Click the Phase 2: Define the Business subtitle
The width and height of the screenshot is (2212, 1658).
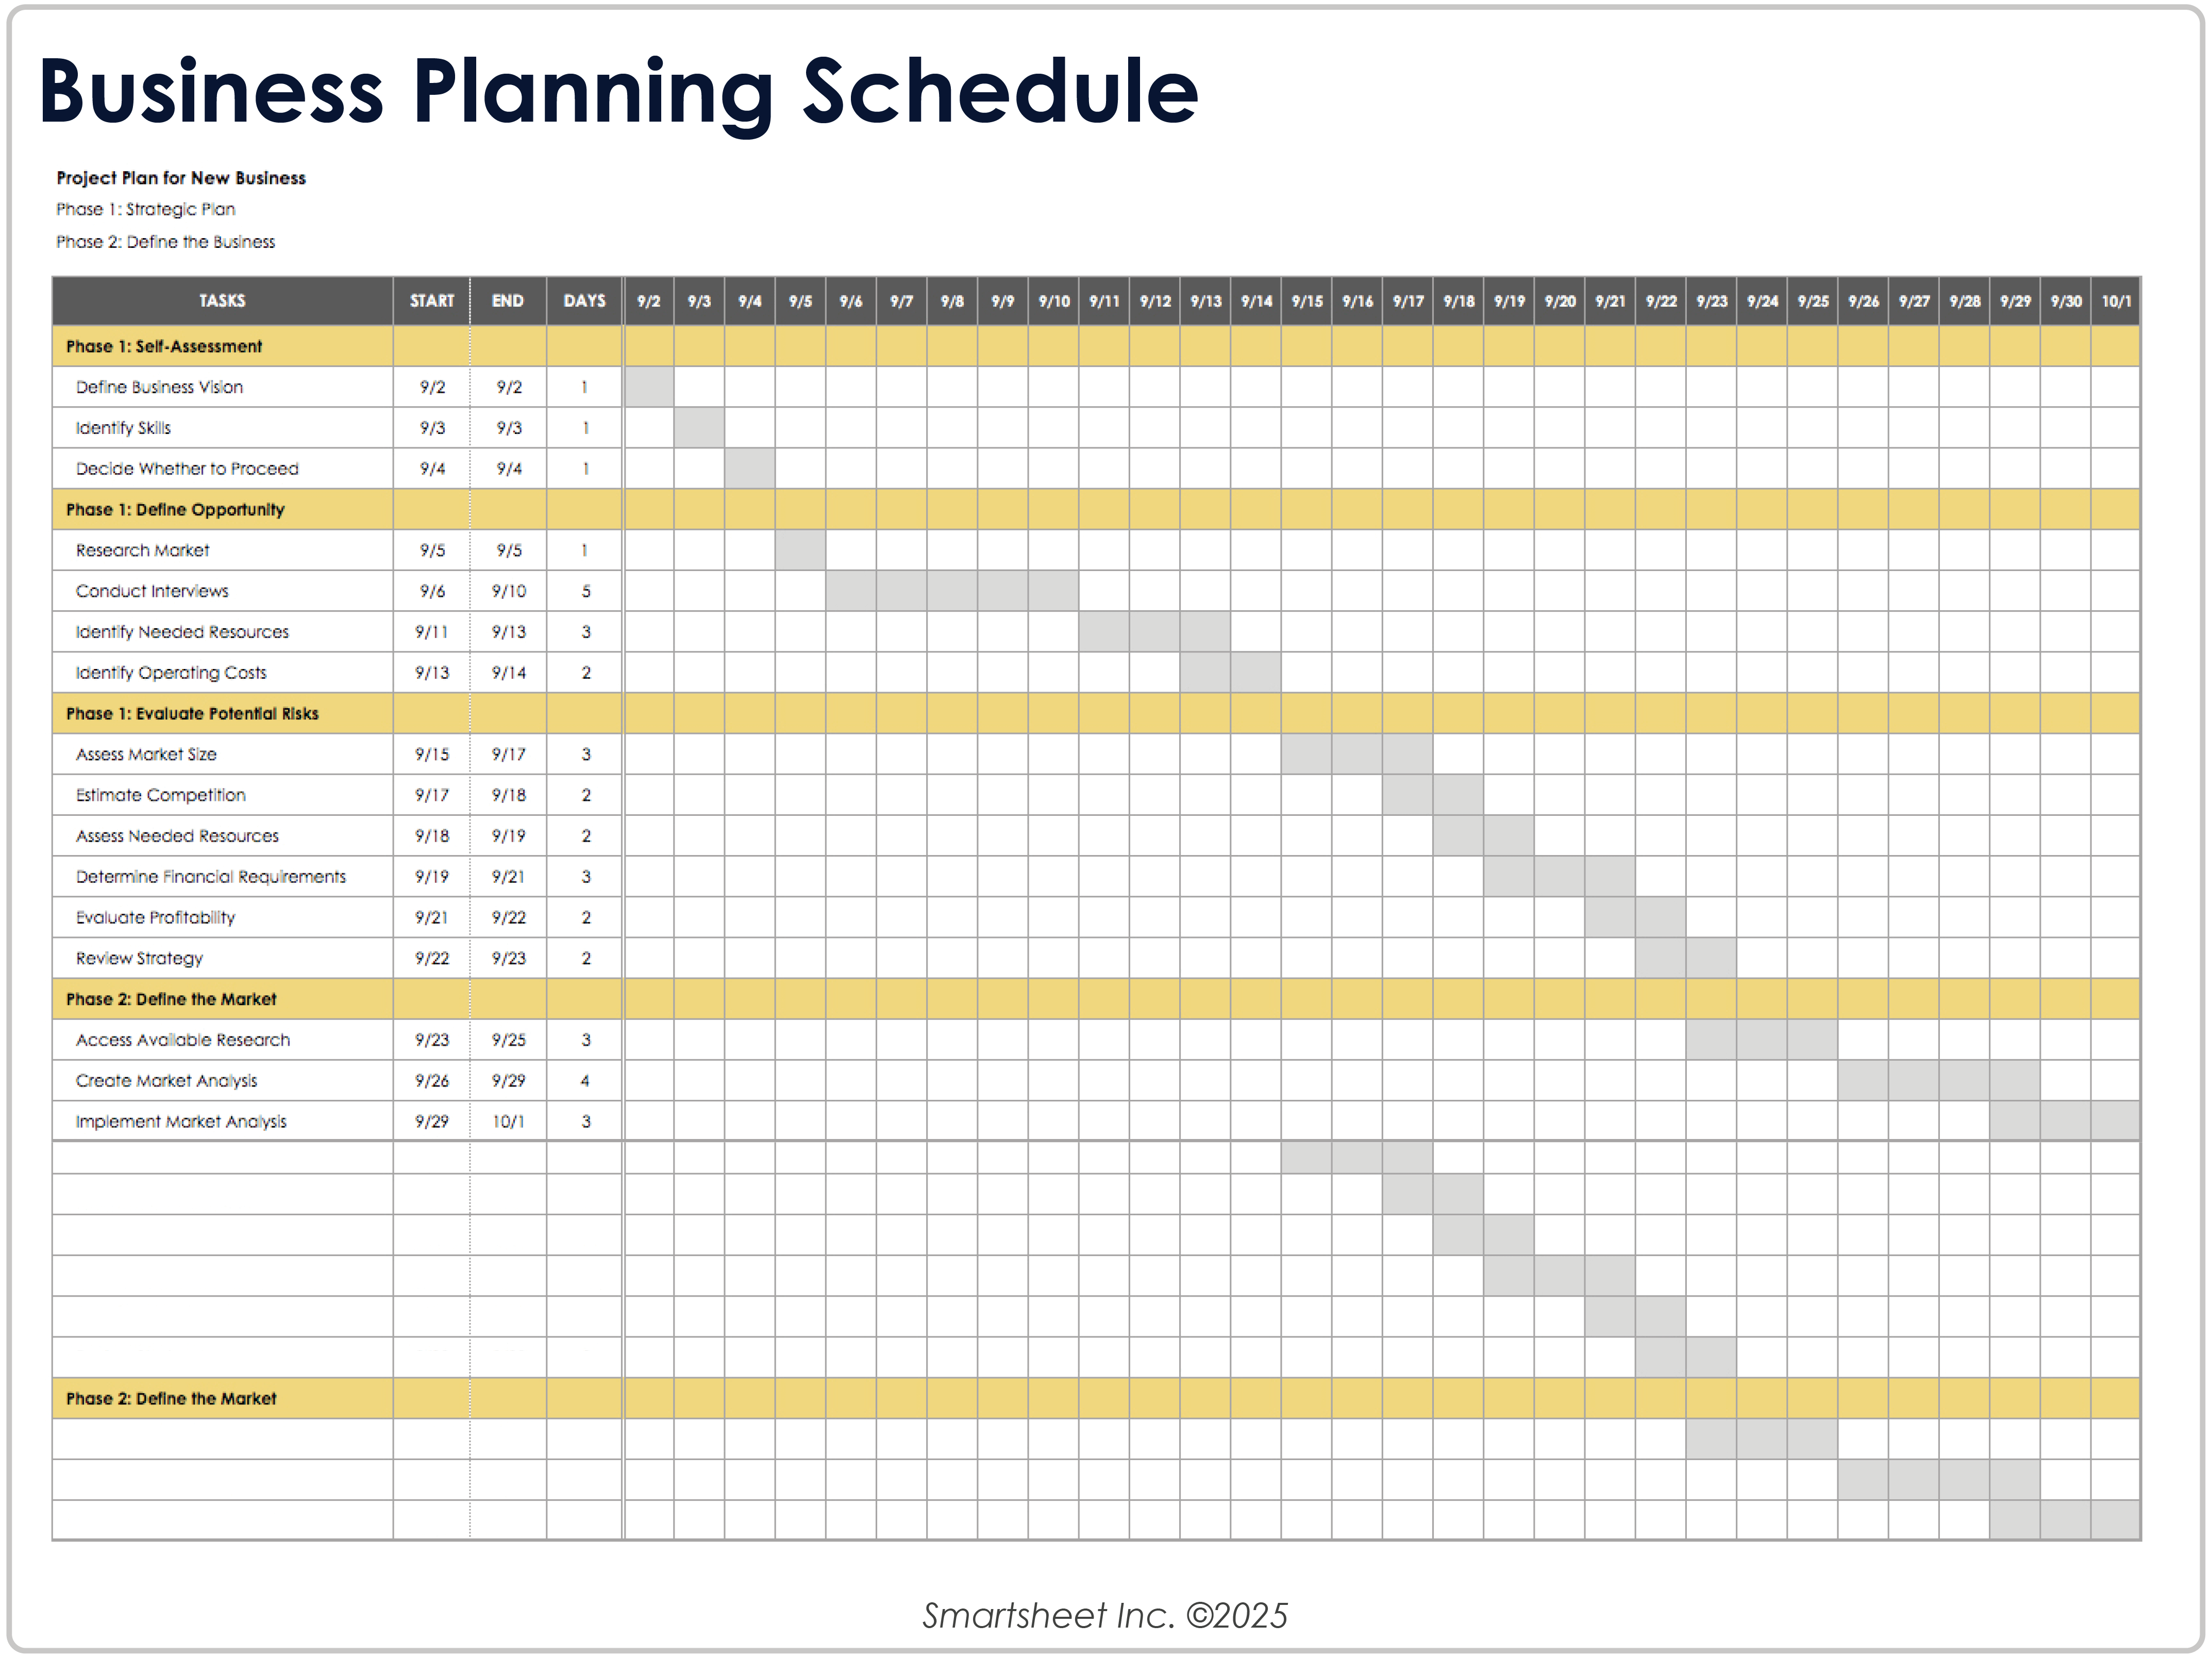point(165,242)
